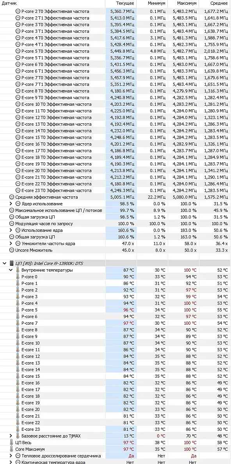The width and height of the screenshot is (231, 464).
Task: Click the clock icon beside Тепловое дросселирование сердечника
Action: point(18,456)
